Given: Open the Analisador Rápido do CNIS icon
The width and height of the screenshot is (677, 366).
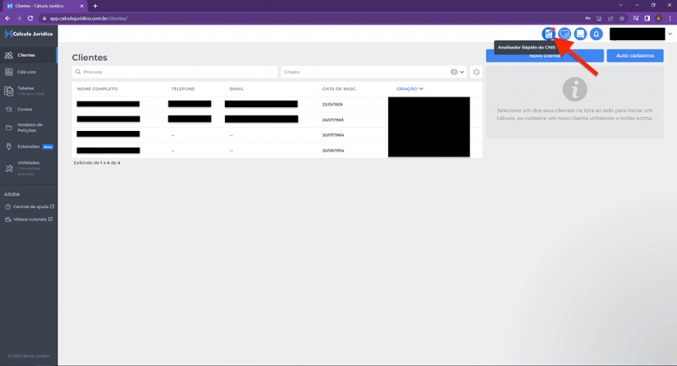Looking at the screenshot, I should 548,34.
